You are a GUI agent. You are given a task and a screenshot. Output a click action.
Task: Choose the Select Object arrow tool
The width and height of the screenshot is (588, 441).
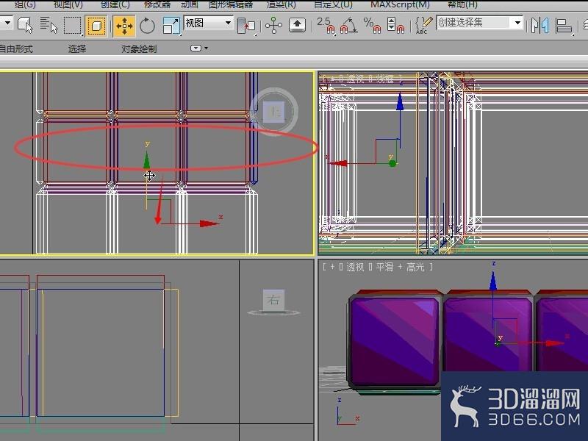[x=25, y=26]
